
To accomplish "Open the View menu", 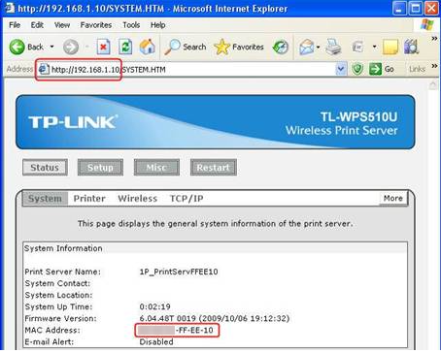I will (62, 25).
